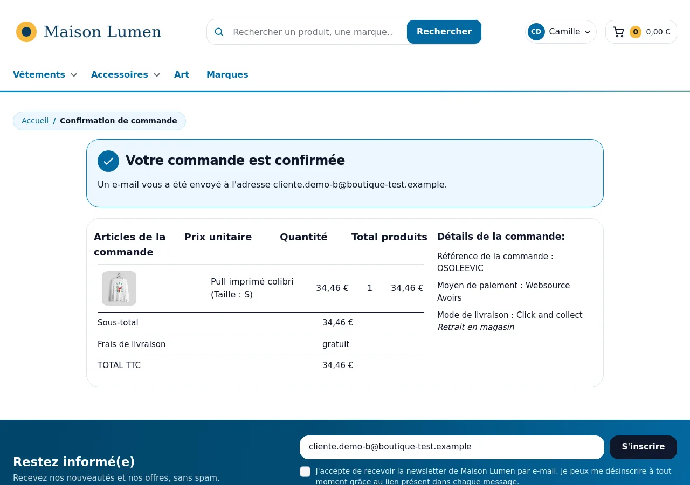This screenshot has width=690, height=485.
Task: Click the cart item count badge
Action: coord(636,32)
